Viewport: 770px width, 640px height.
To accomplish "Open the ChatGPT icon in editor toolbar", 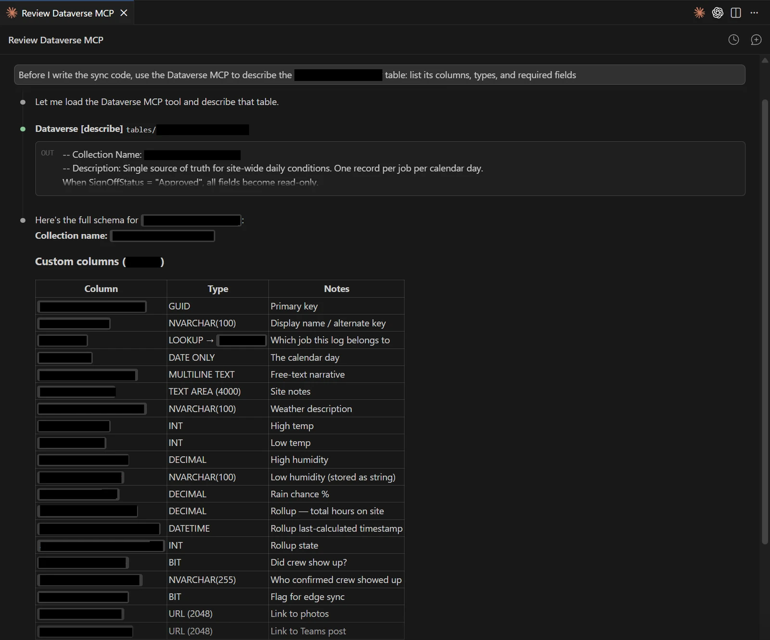I will 718,13.
